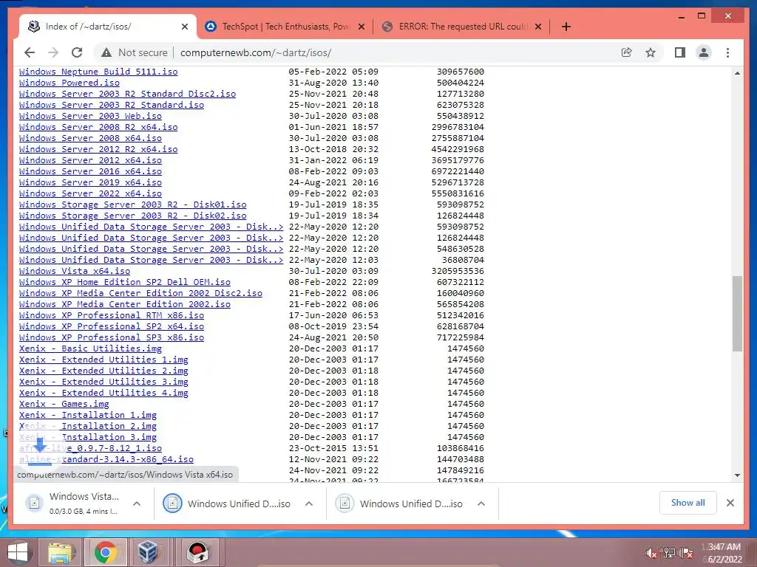The height and width of the screenshot is (567, 757).
Task: Click the vertical scrollbar thumb
Action: point(737,314)
